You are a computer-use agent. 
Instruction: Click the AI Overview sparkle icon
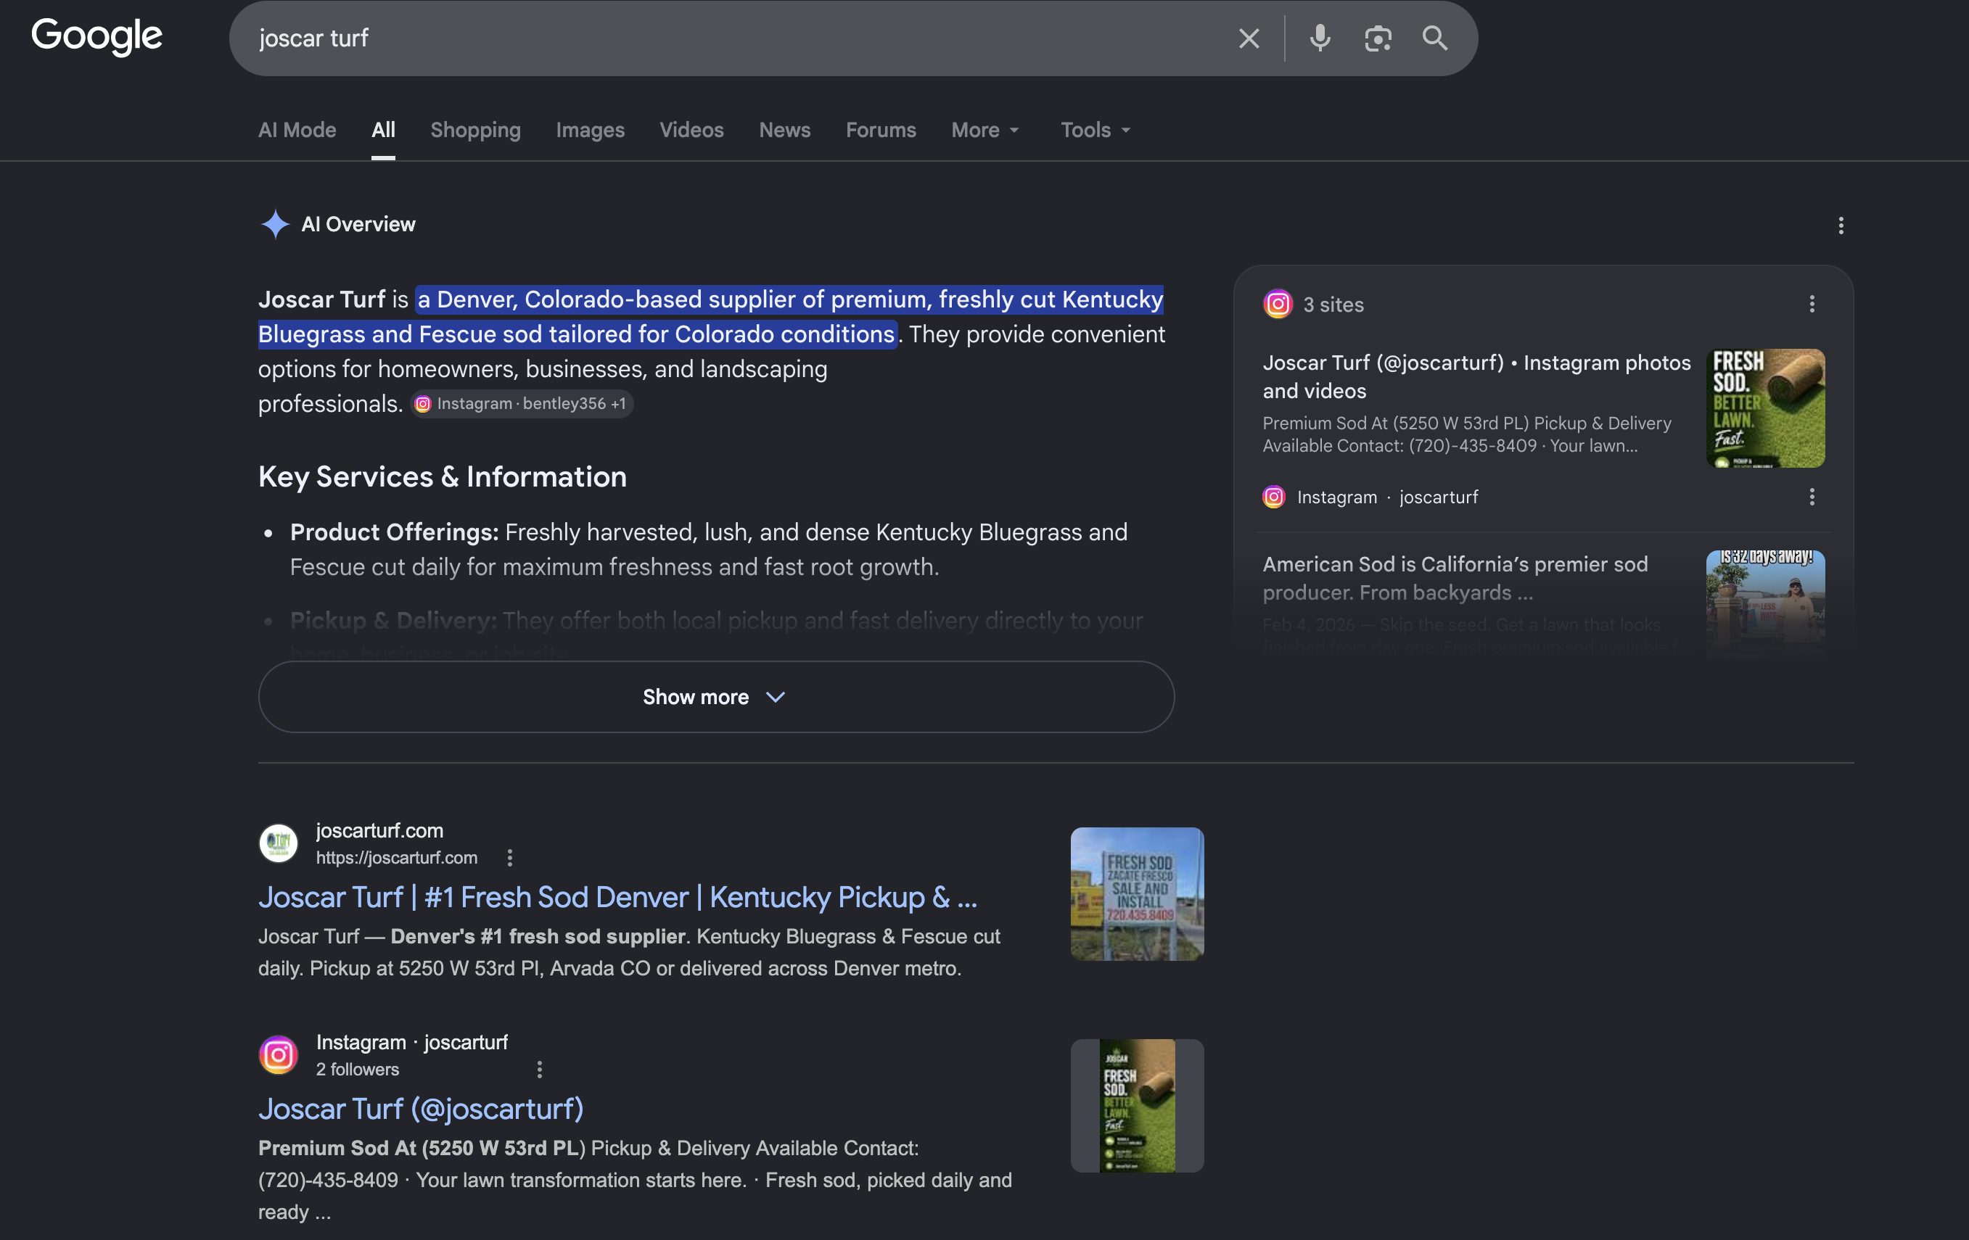(275, 224)
